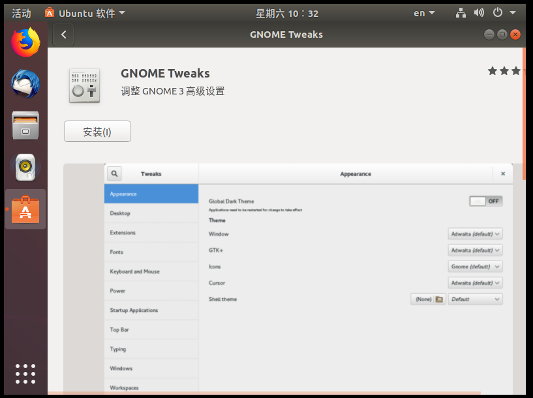The image size is (533, 398).
Task: Open the Ubuntu 软件 app menu
Action: [x=85, y=13]
